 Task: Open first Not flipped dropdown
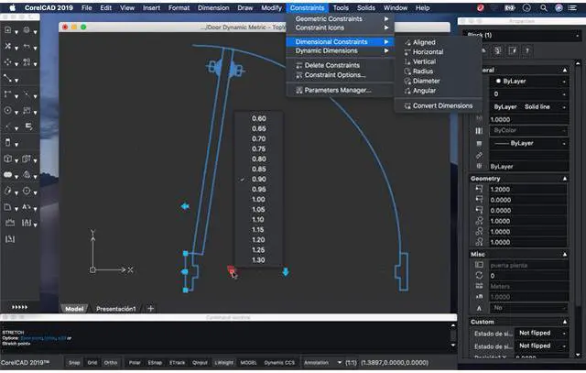[541, 333]
